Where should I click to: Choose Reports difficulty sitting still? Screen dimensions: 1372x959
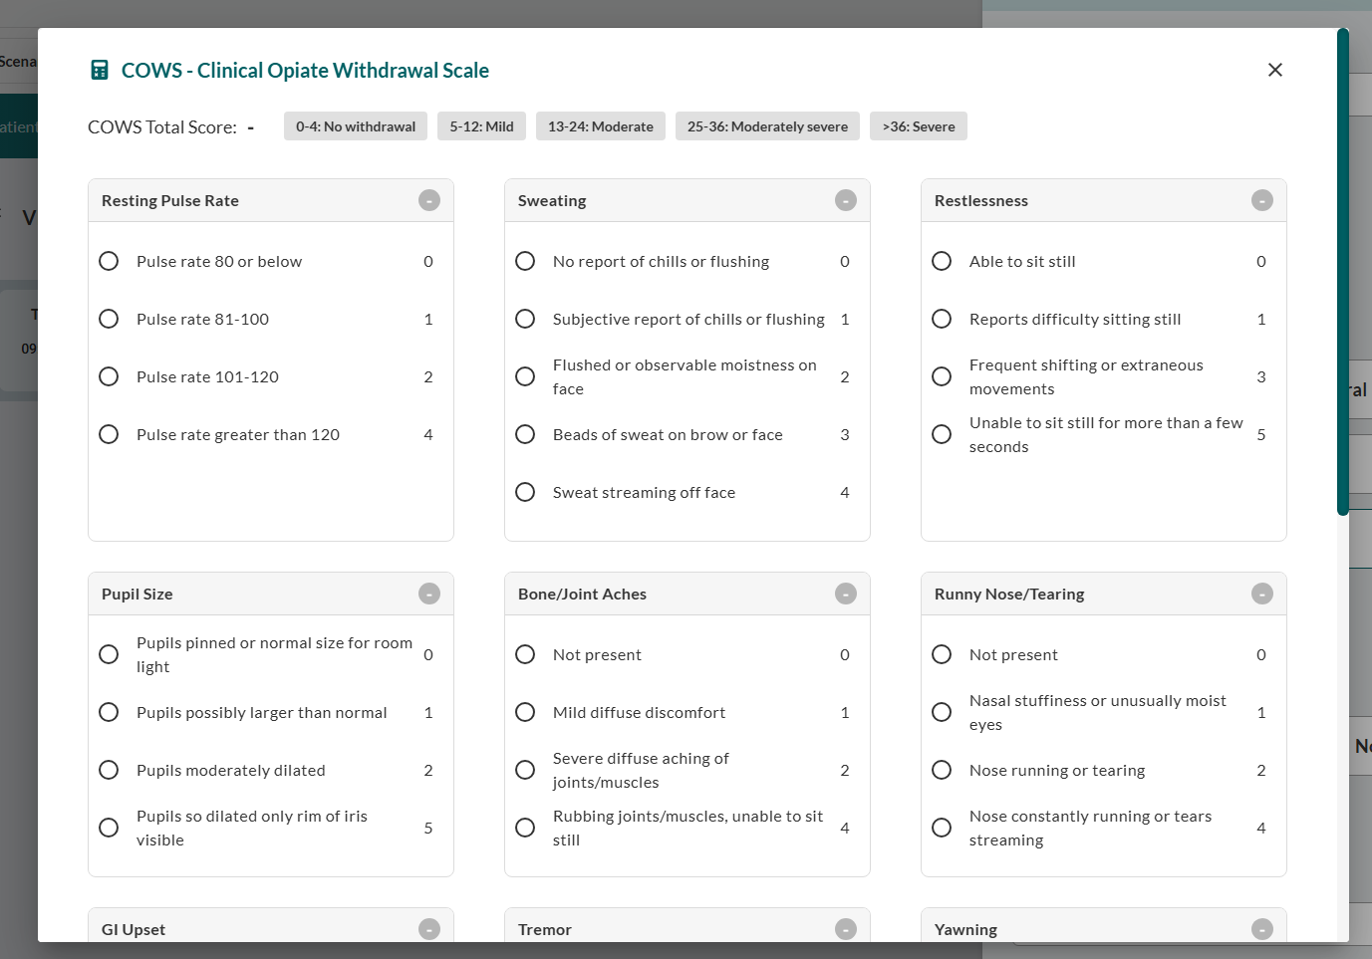coord(942,319)
